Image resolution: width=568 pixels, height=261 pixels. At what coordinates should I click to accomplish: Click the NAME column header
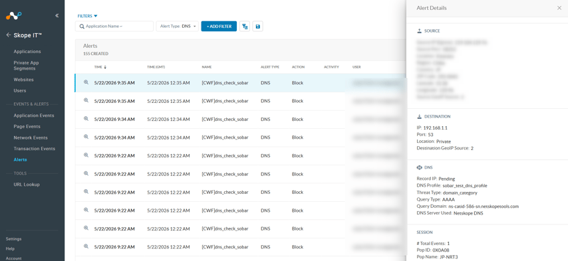pos(206,67)
